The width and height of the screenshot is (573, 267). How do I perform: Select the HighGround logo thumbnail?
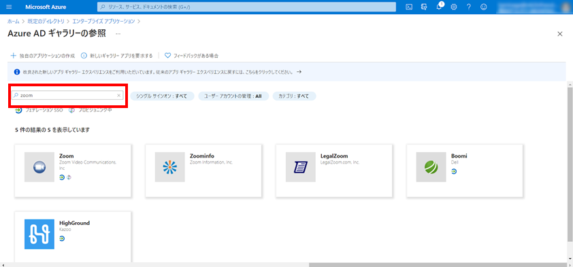pyautogui.click(x=39, y=234)
